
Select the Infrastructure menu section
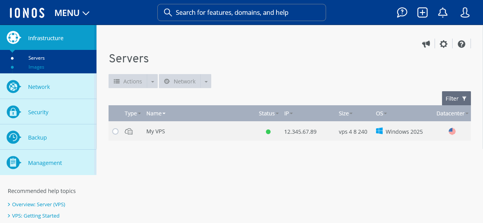48,38
